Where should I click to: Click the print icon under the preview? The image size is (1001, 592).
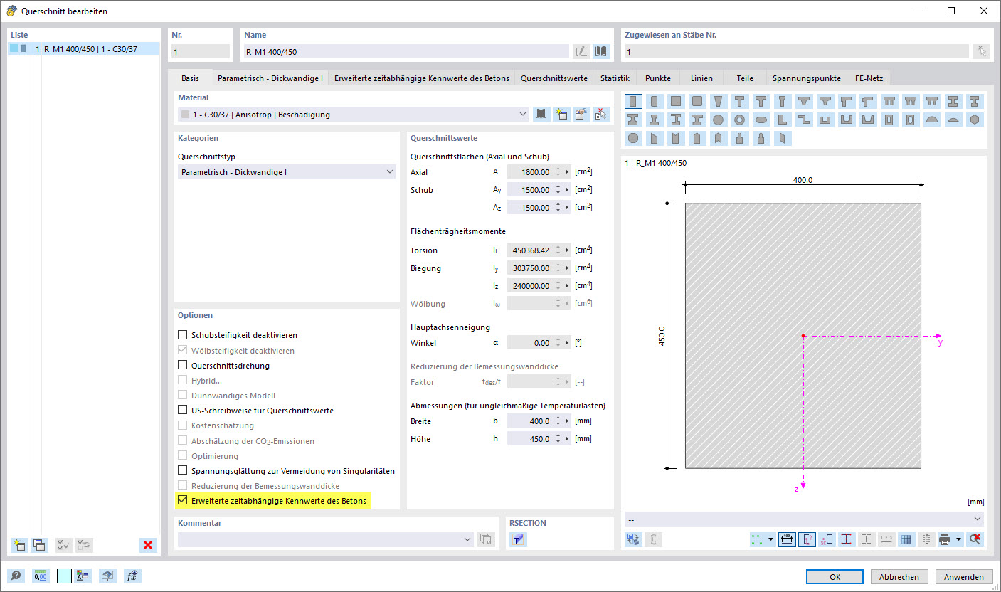(x=945, y=539)
